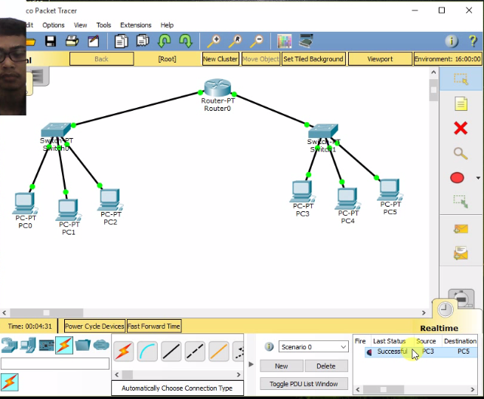Click Power Cycle Devices button
This screenshot has width=484, height=399.
pos(94,326)
